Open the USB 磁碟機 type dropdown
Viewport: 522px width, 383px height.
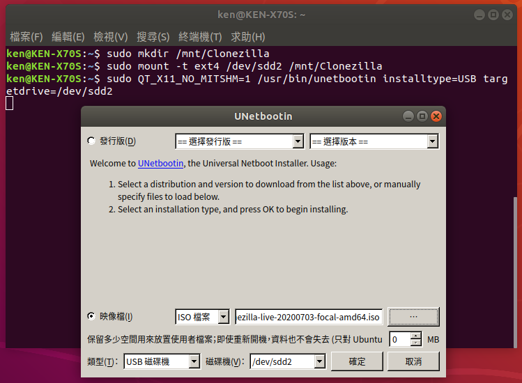(x=162, y=361)
